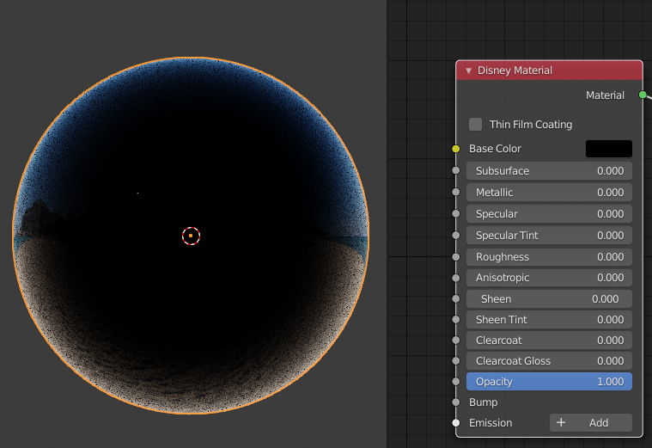Select the Metallic value field

(x=549, y=193)
